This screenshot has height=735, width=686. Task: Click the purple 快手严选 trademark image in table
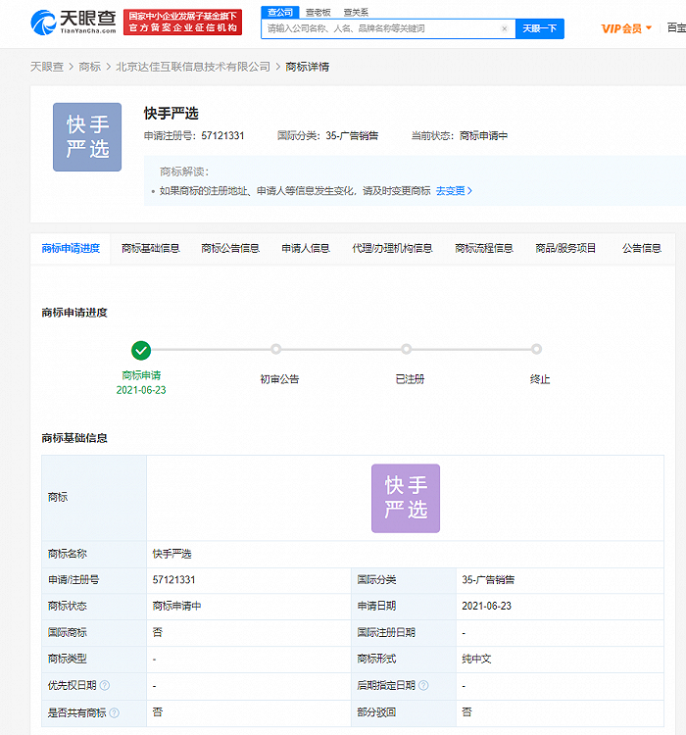point(406,498)
